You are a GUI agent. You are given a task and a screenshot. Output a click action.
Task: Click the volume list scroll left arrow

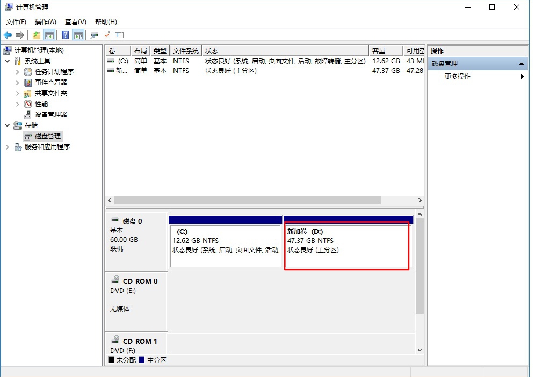110,200
